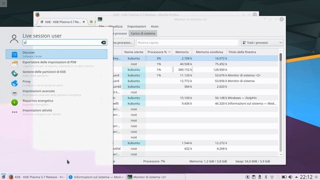Open the Tutti i processi dropdown
Screen dimensions: 320x180
point(262,42)
